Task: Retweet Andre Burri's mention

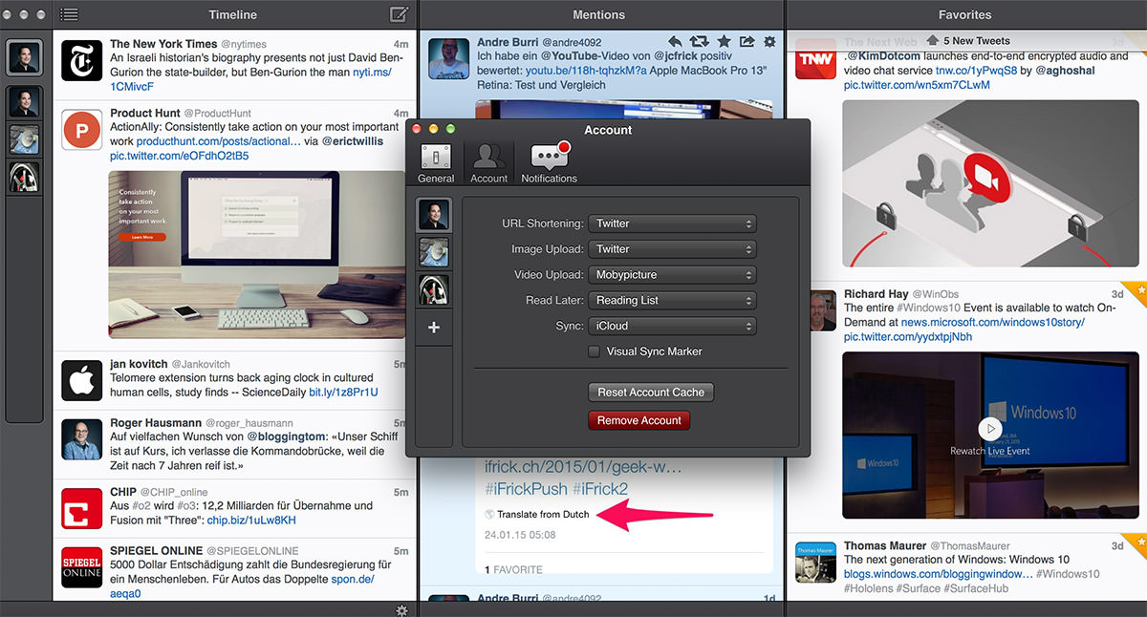Action: pyautogui.click(x=700, y=42)
